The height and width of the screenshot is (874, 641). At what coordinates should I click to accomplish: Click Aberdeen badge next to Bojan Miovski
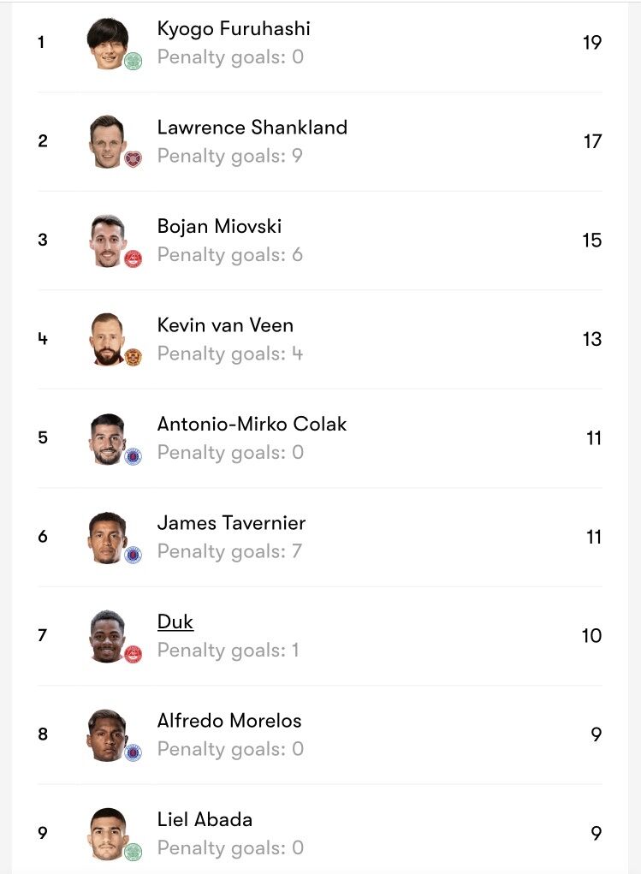click(133, 259)
